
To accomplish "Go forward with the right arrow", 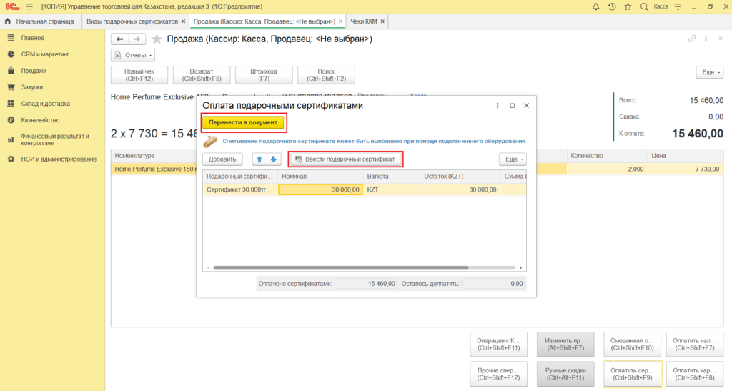I will [x=137, y=39].
